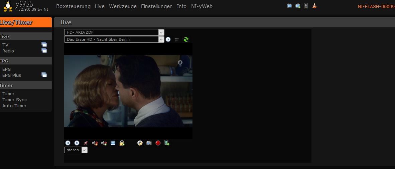Open the Werkzeuge menu
Screen dimensions: 395x169
(123, 6)
